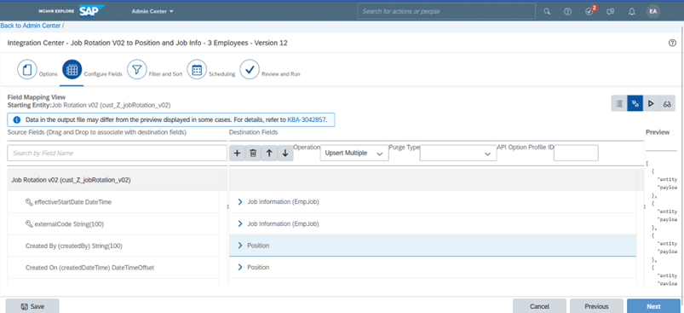Image resolution: width=684 pixels, height=313 pixels.
Task: Add a destination field with plus icon
Action: tap(238, 154)
